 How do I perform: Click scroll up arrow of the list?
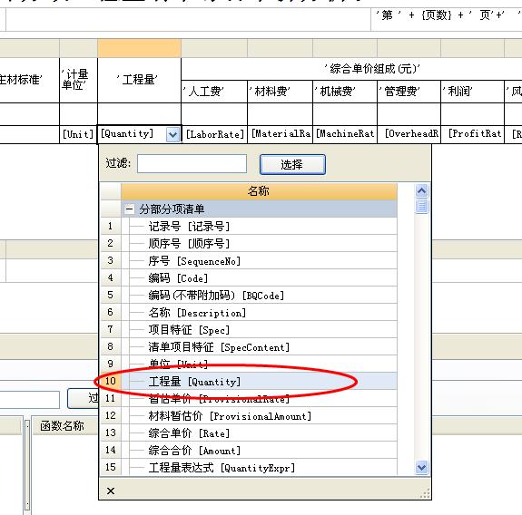coord(422,190)
